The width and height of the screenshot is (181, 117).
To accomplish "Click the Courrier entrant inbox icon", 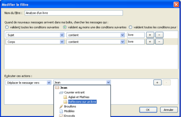I will point(61,92).
